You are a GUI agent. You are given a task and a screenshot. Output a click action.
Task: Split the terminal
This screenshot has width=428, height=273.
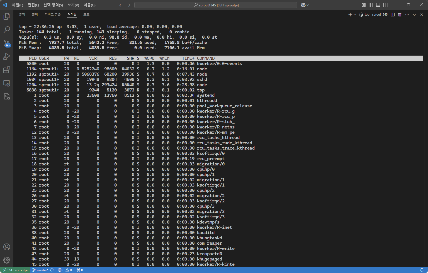(393, 15)
